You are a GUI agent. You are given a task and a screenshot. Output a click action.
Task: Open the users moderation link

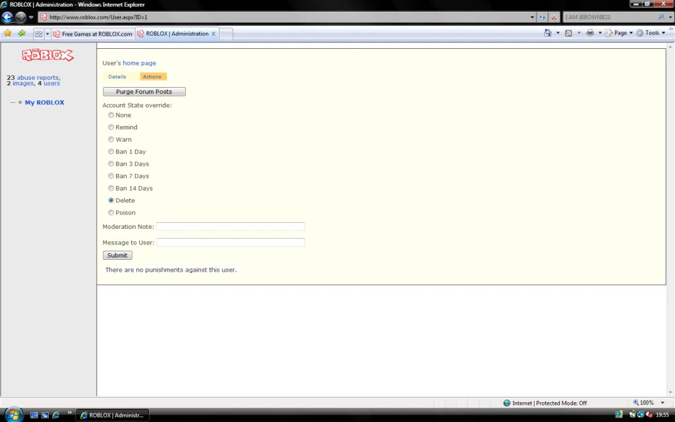pyautogui.click(x=51, y=83)
